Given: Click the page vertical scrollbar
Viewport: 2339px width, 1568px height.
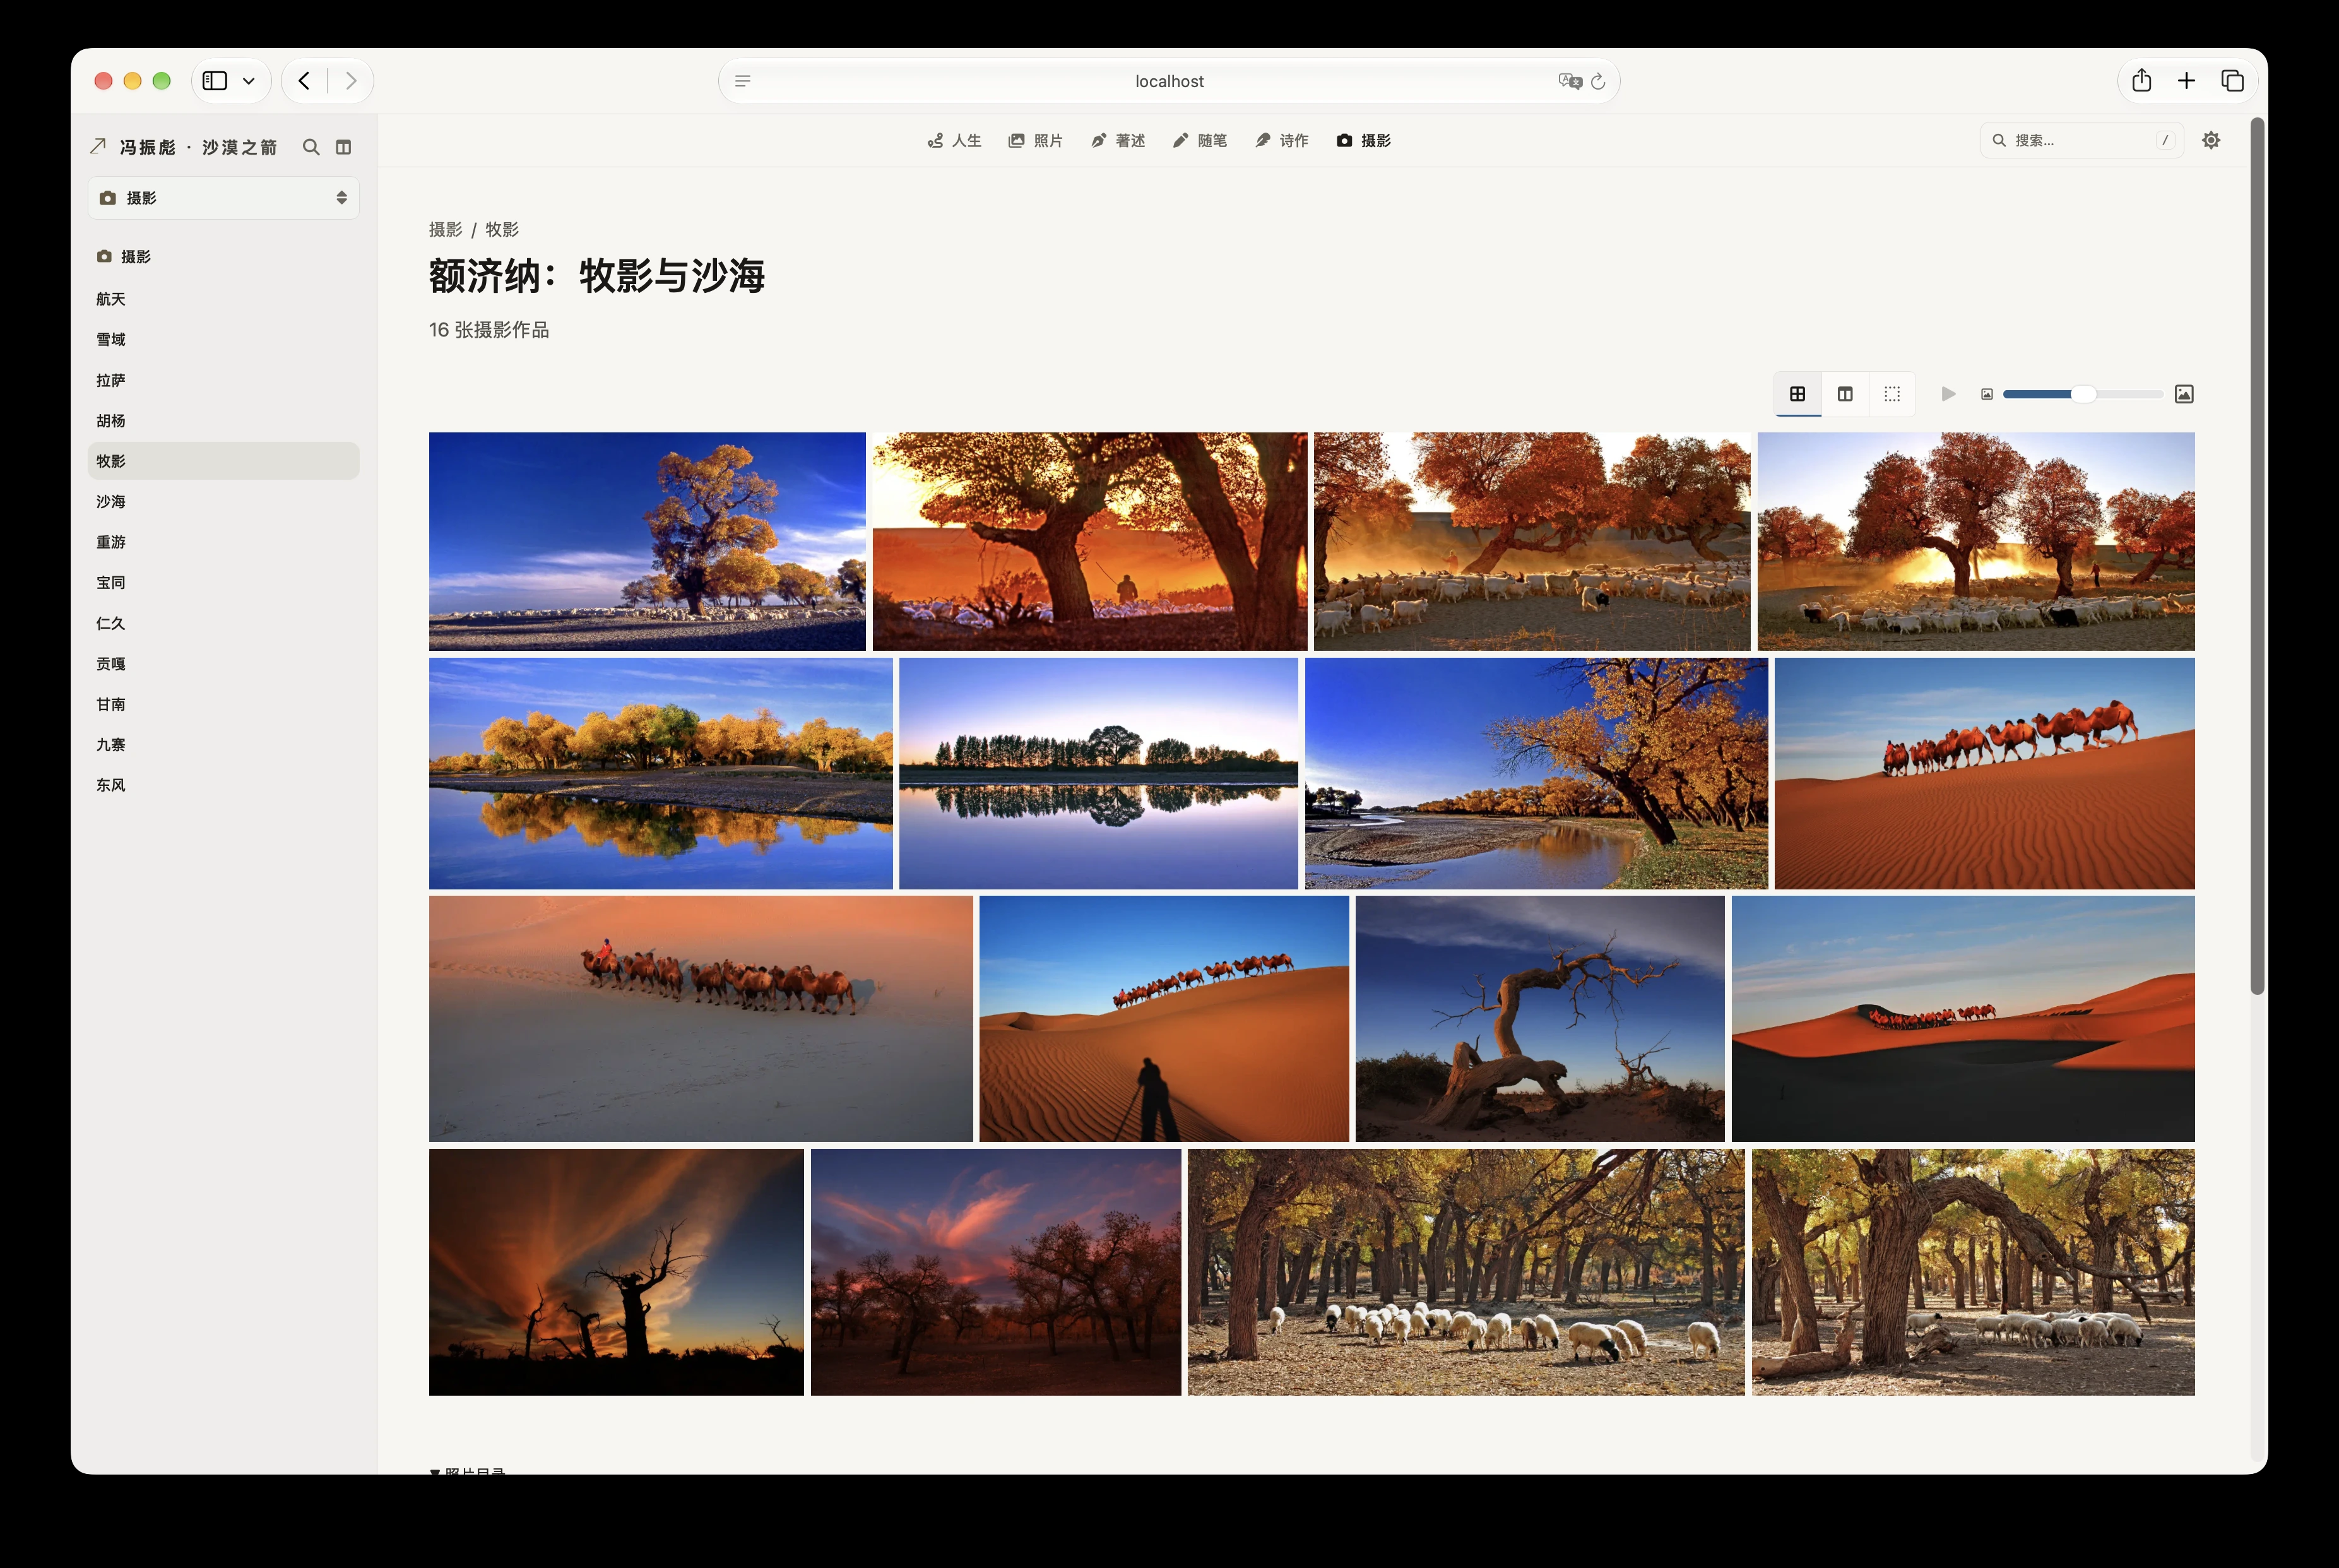Looking at the screenshot, I should (2256, 556).
